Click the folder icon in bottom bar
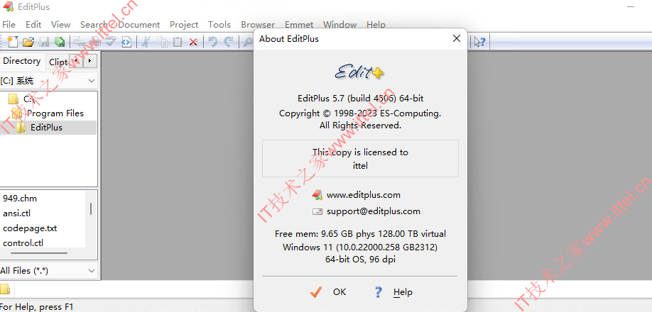652x312 pixels. 5,289
